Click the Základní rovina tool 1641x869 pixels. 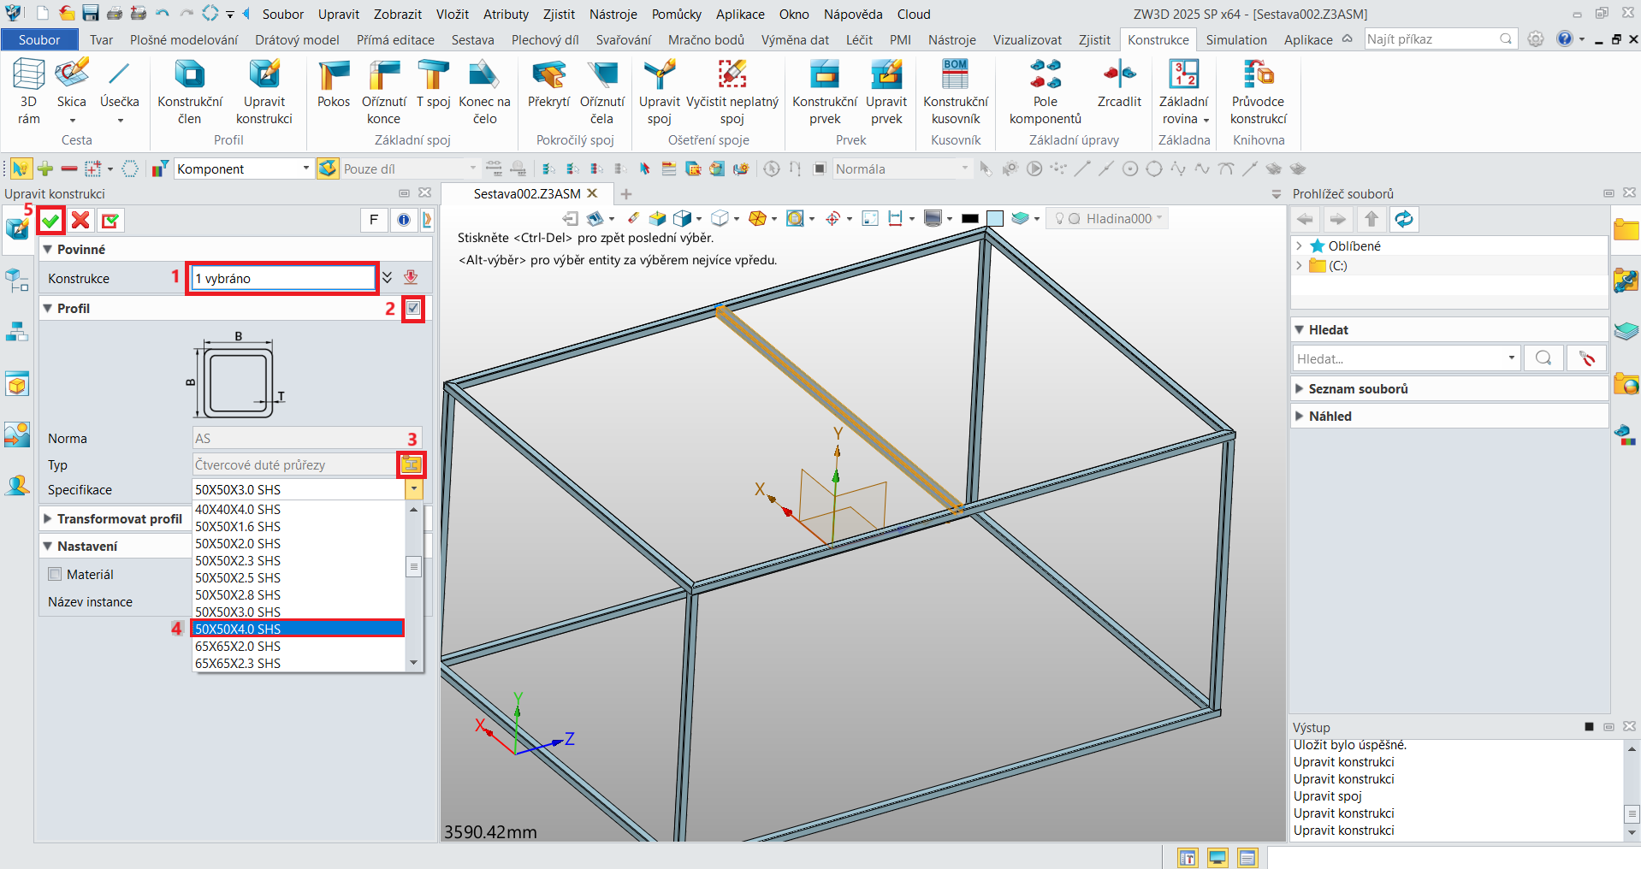[1184, 92]
